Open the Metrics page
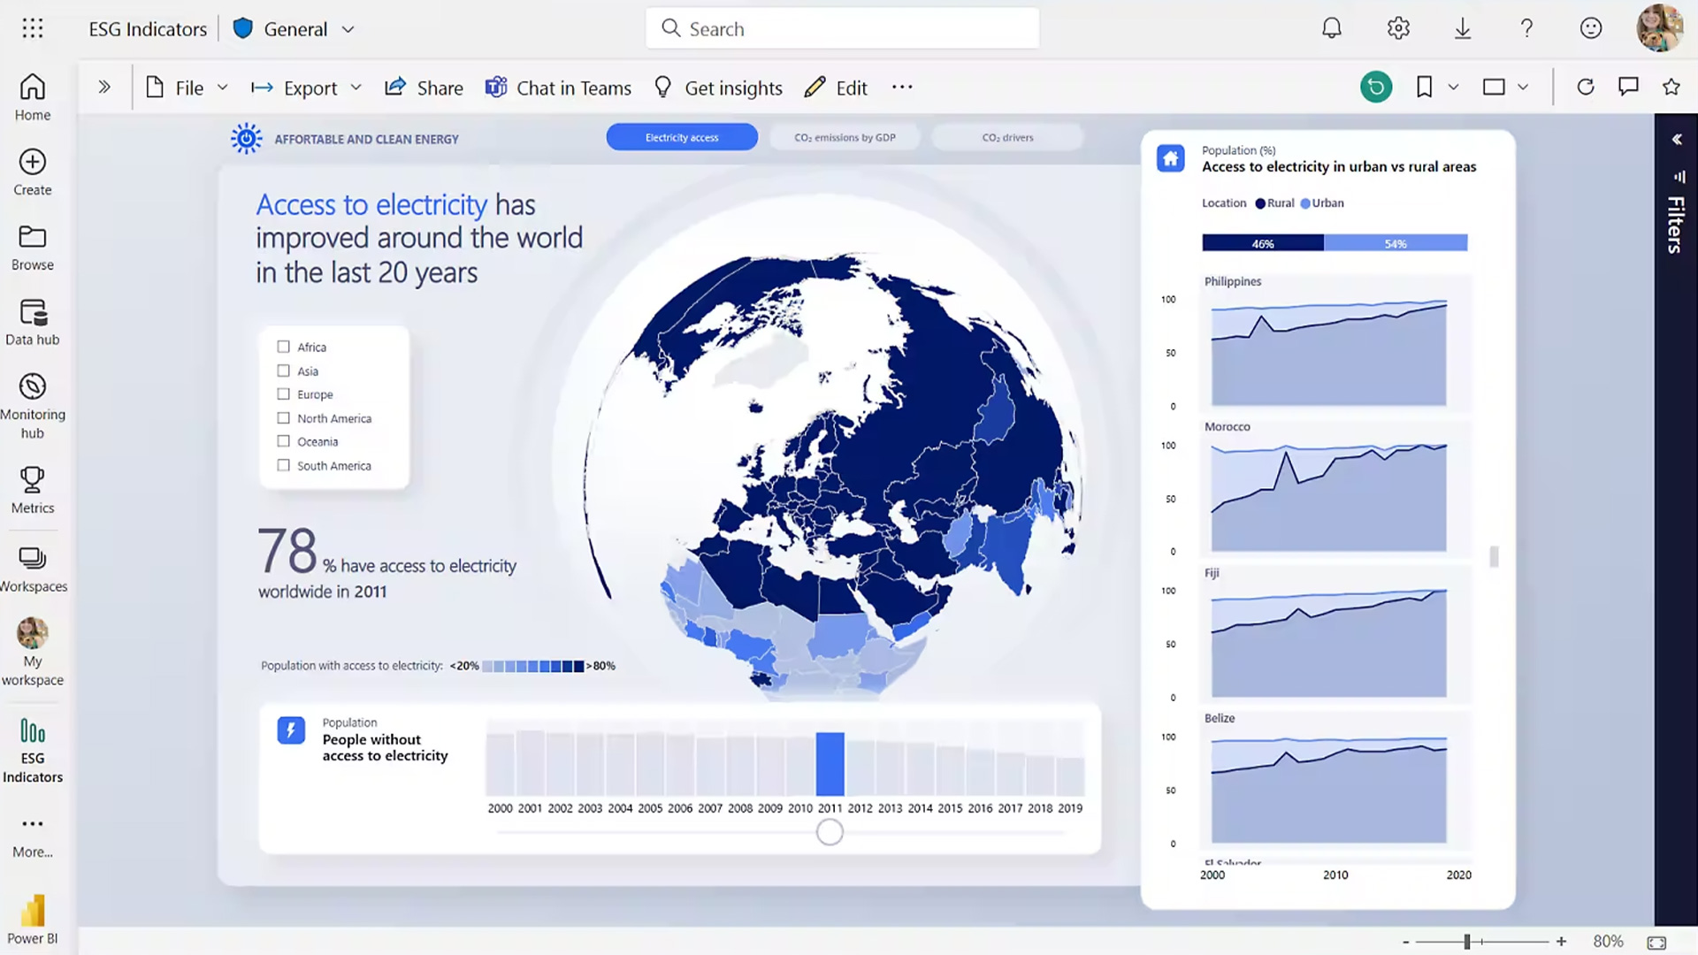The image size is (1698, 955). 33,489
